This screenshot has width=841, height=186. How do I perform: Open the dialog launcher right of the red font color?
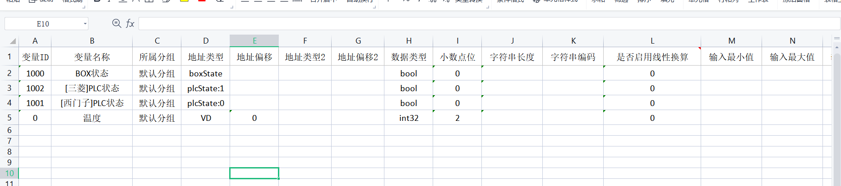(x=231, y=6)
